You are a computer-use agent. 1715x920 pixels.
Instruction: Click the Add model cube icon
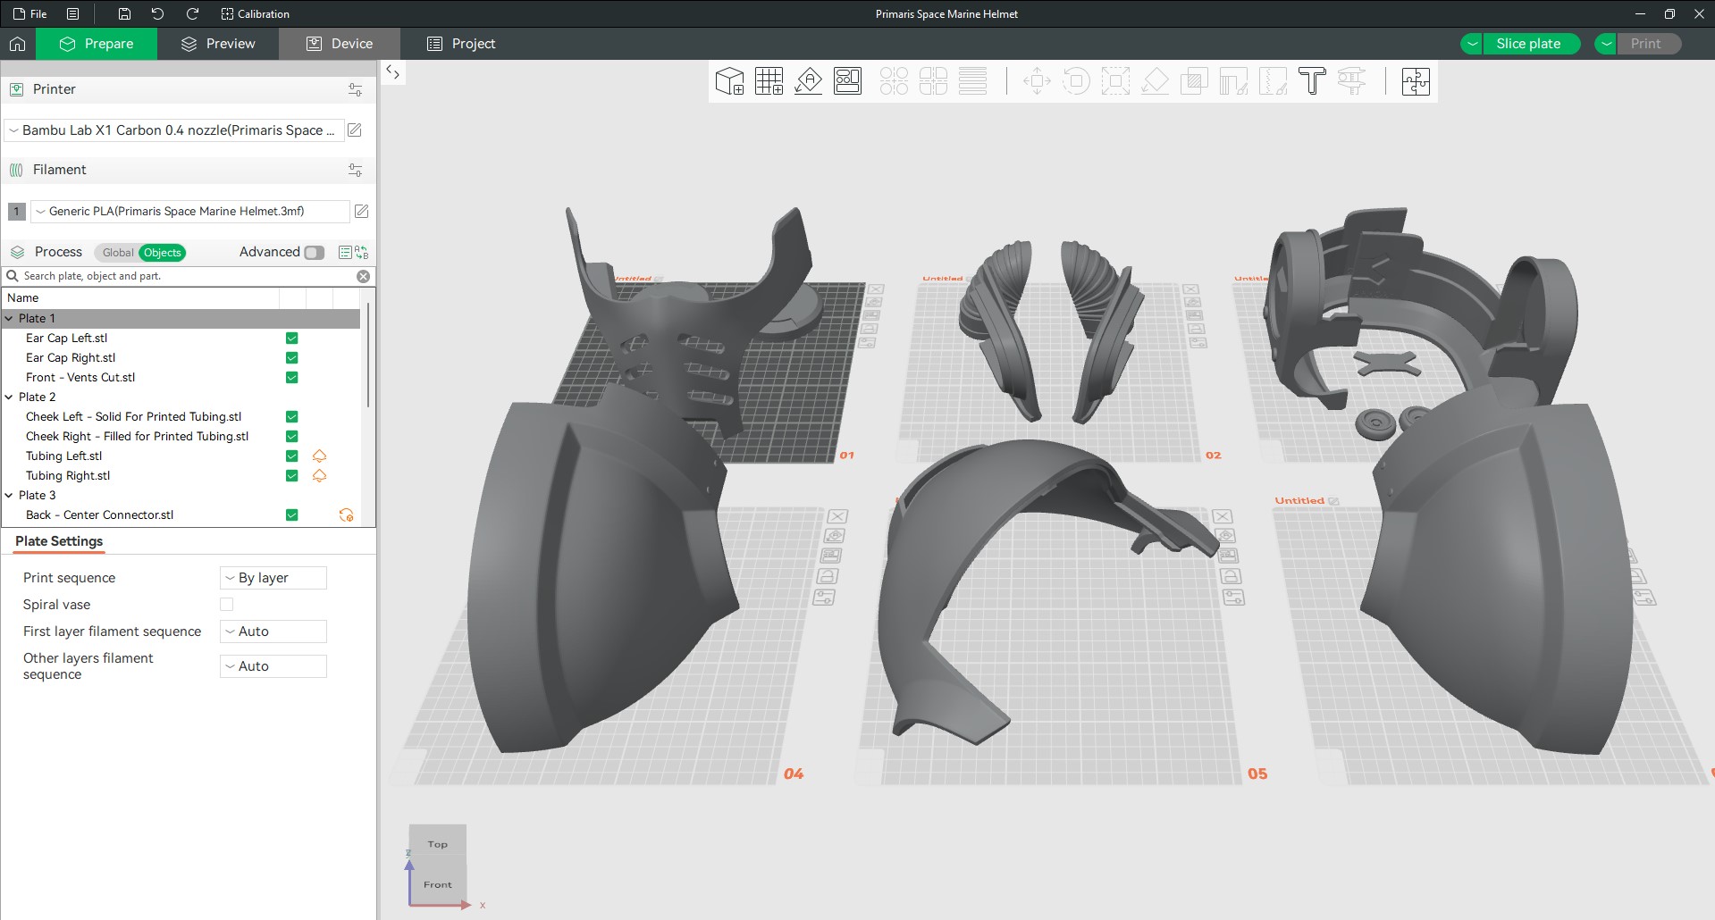(x=729, y=81)
